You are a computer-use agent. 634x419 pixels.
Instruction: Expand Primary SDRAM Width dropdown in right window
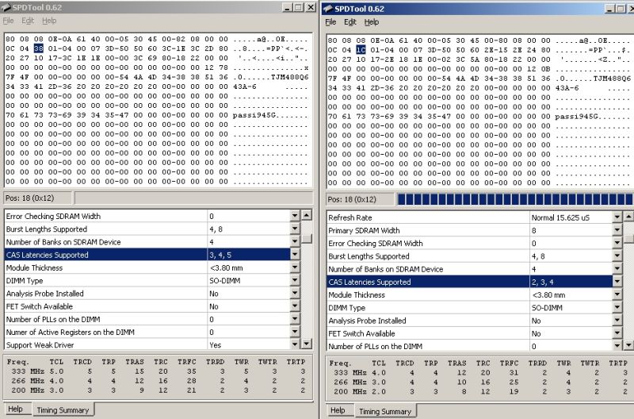coord(617,230)
